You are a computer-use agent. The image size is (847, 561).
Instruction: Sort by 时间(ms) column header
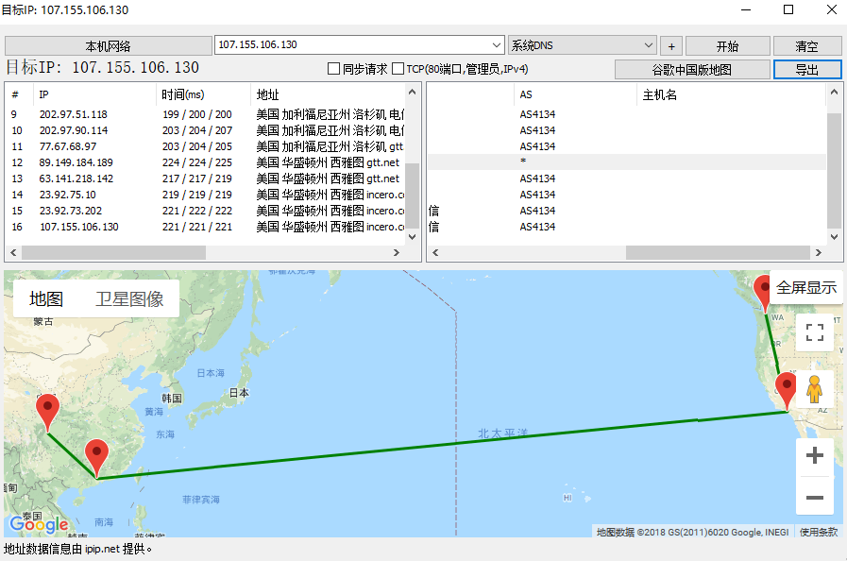coord(203,94)
